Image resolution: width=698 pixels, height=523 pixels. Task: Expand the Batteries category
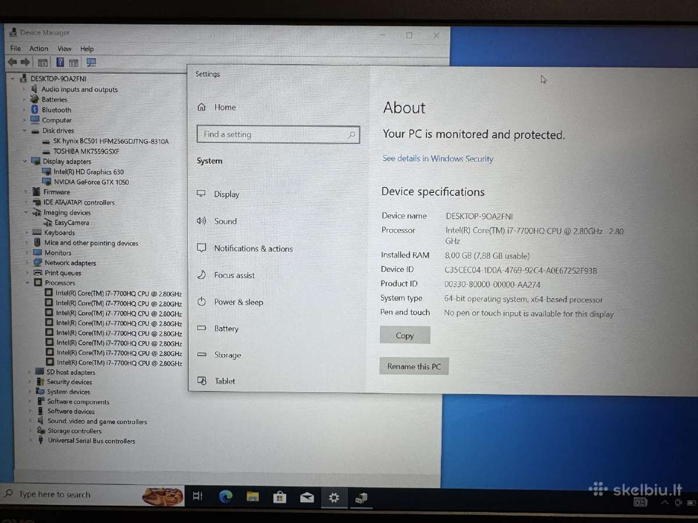tap(24, 99)
